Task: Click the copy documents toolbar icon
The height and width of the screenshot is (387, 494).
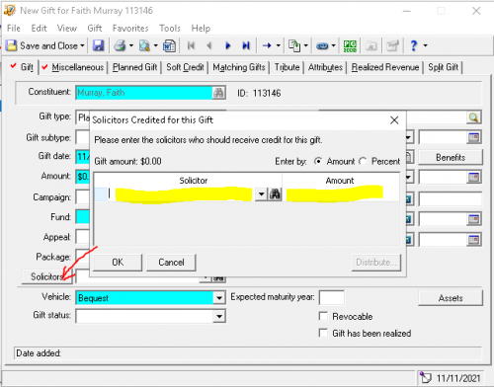Action: [x=294, y=45]
